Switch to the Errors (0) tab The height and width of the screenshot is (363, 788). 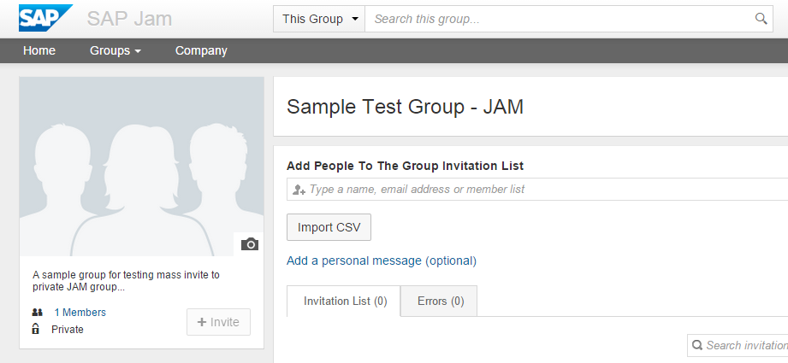pos(441,301)
